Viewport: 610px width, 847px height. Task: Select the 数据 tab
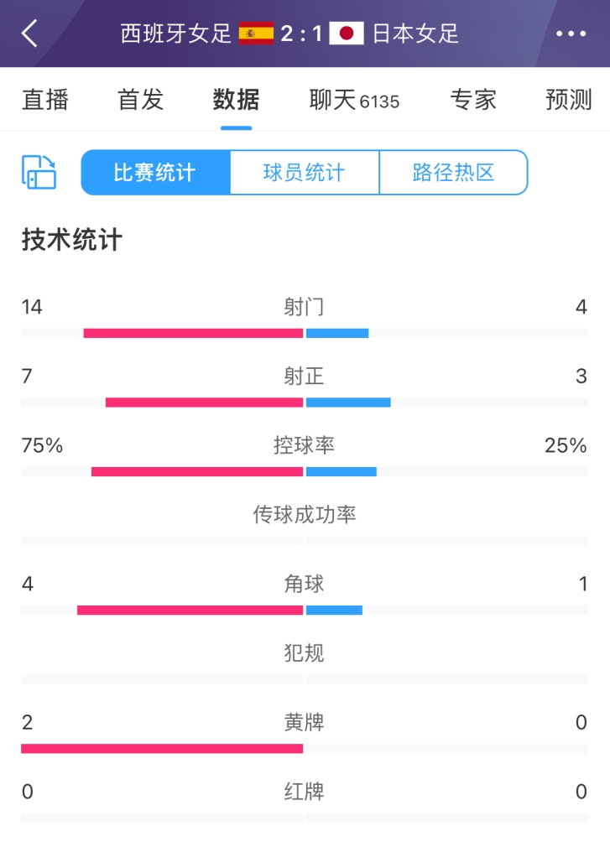(x=236, y=100)
